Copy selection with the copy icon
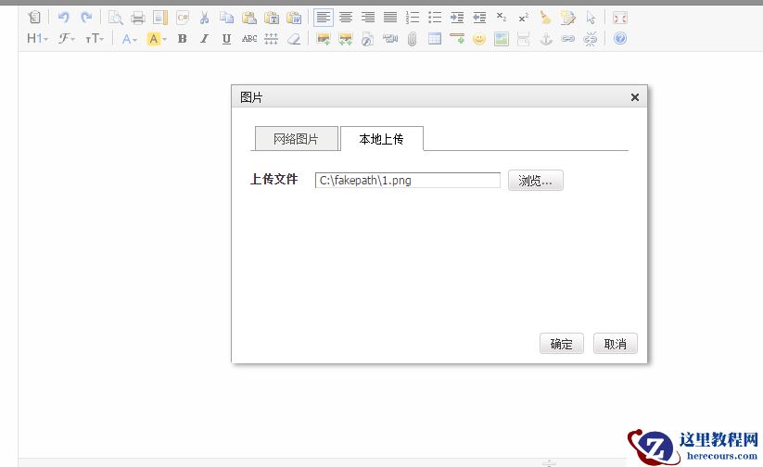The image size is (763, 467). (226, 18)
